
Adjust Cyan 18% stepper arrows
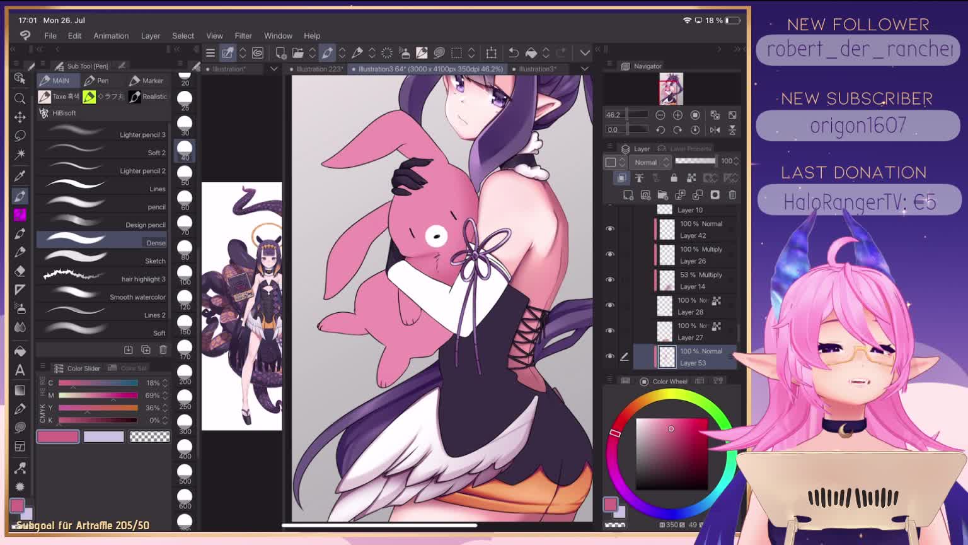pos(165,383)
